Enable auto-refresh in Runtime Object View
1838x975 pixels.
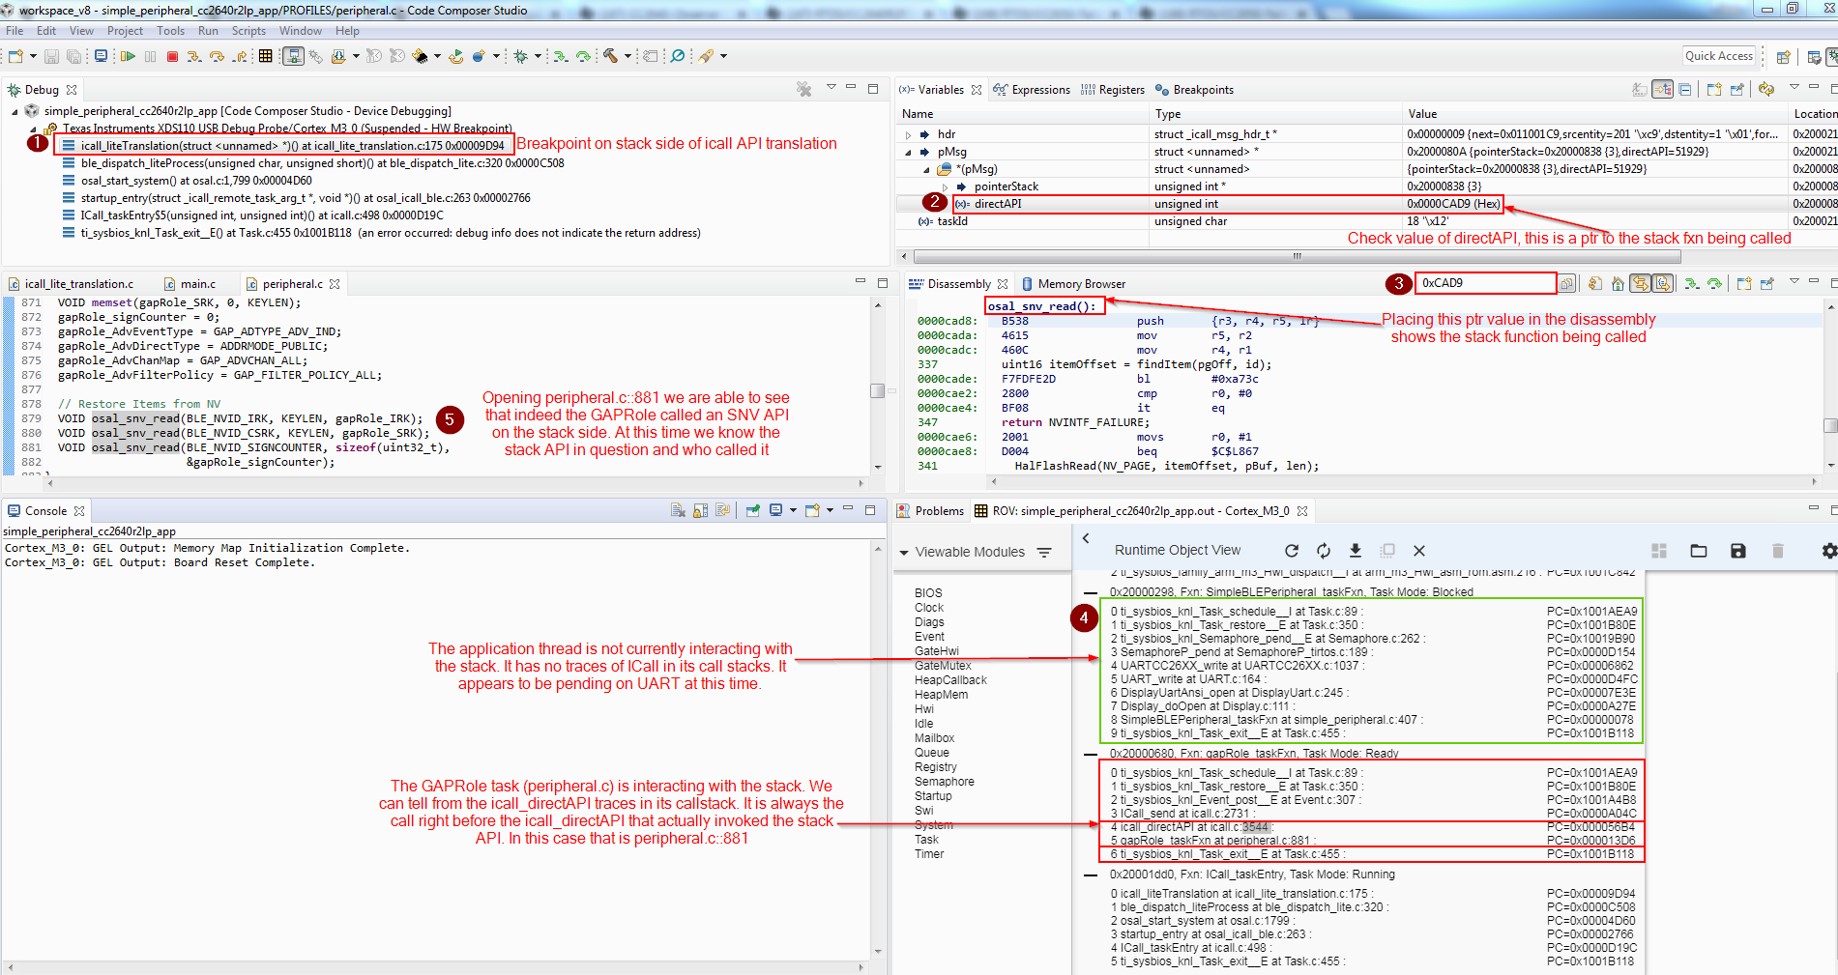[x=1324, y=551]
